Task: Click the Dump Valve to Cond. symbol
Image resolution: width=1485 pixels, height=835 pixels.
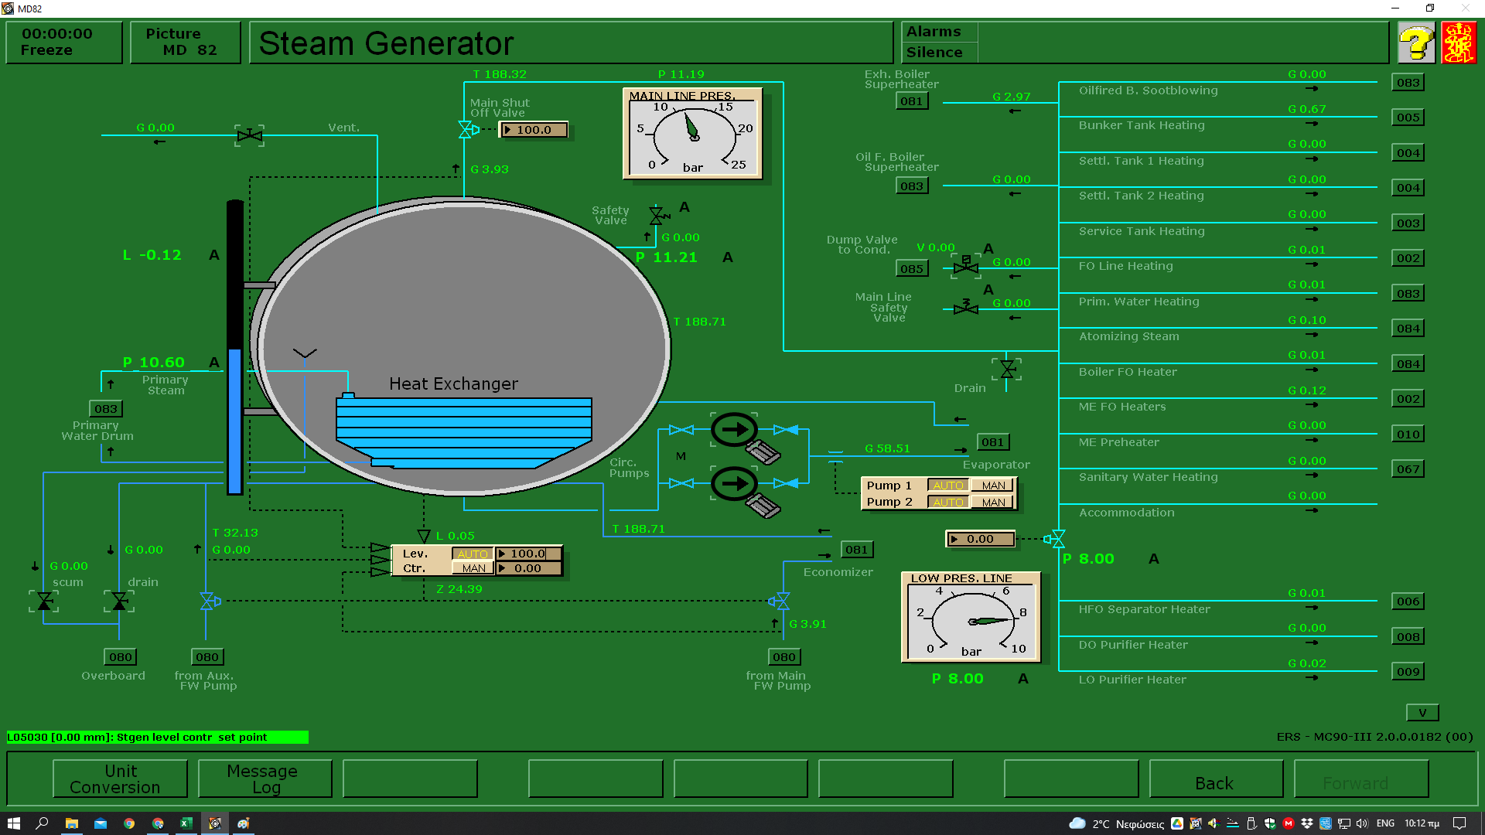Action: pyautogui.click(x=965, y=267)
